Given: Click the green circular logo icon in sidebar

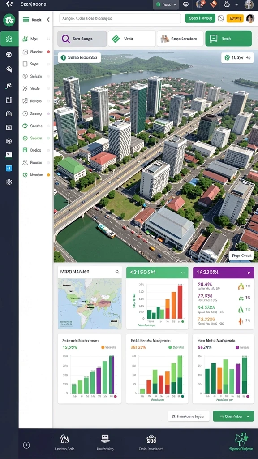Looking at the screenshot, I should point(9,21).
